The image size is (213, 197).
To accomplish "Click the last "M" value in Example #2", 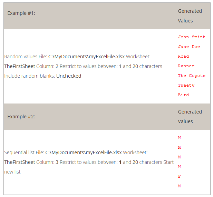I will 179,186.
